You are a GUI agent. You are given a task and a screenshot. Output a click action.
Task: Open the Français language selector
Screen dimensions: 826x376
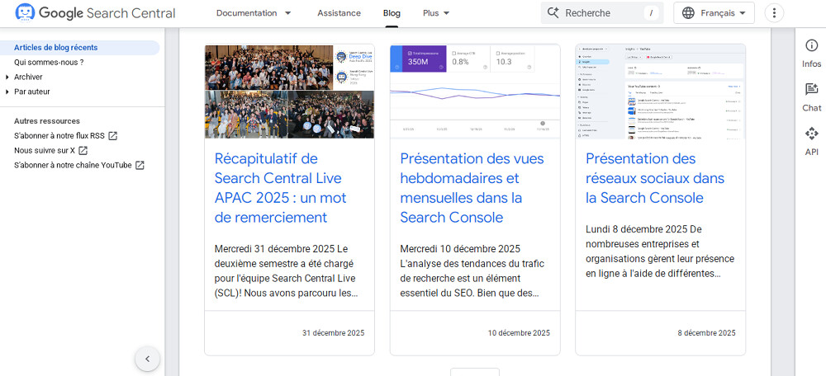tap(714, 13)
